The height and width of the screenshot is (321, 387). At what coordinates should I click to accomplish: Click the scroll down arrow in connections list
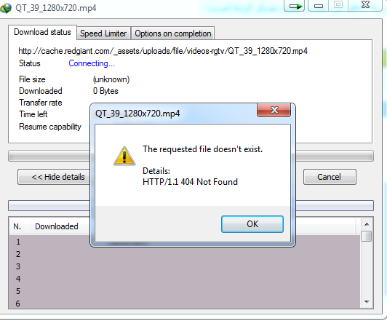pyautogui.click(x=367, y=302)
